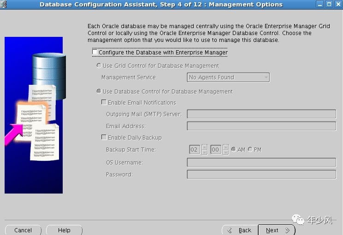The image size is (343, 235).
Task: Tick the Enable Email Notifications checkbox
Action: [104, 102]
